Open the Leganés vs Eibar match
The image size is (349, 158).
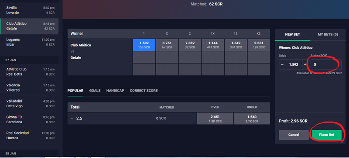(x=29, y=42)
